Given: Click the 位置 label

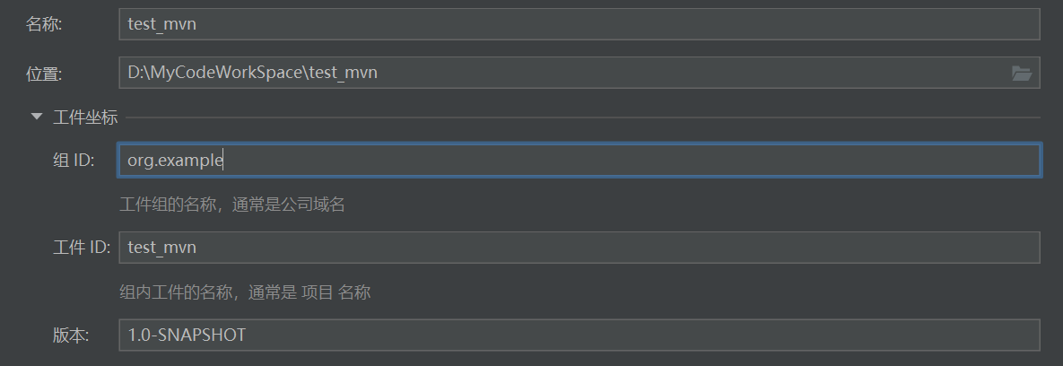Looking at the screenshot, I should pos(44,74).
